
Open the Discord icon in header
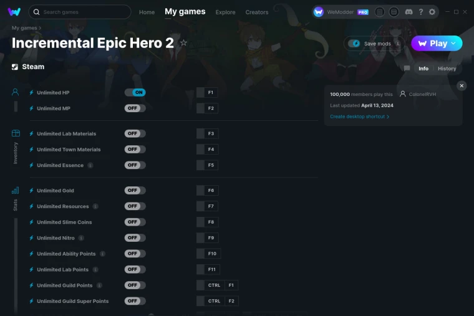tap(409, 12)
